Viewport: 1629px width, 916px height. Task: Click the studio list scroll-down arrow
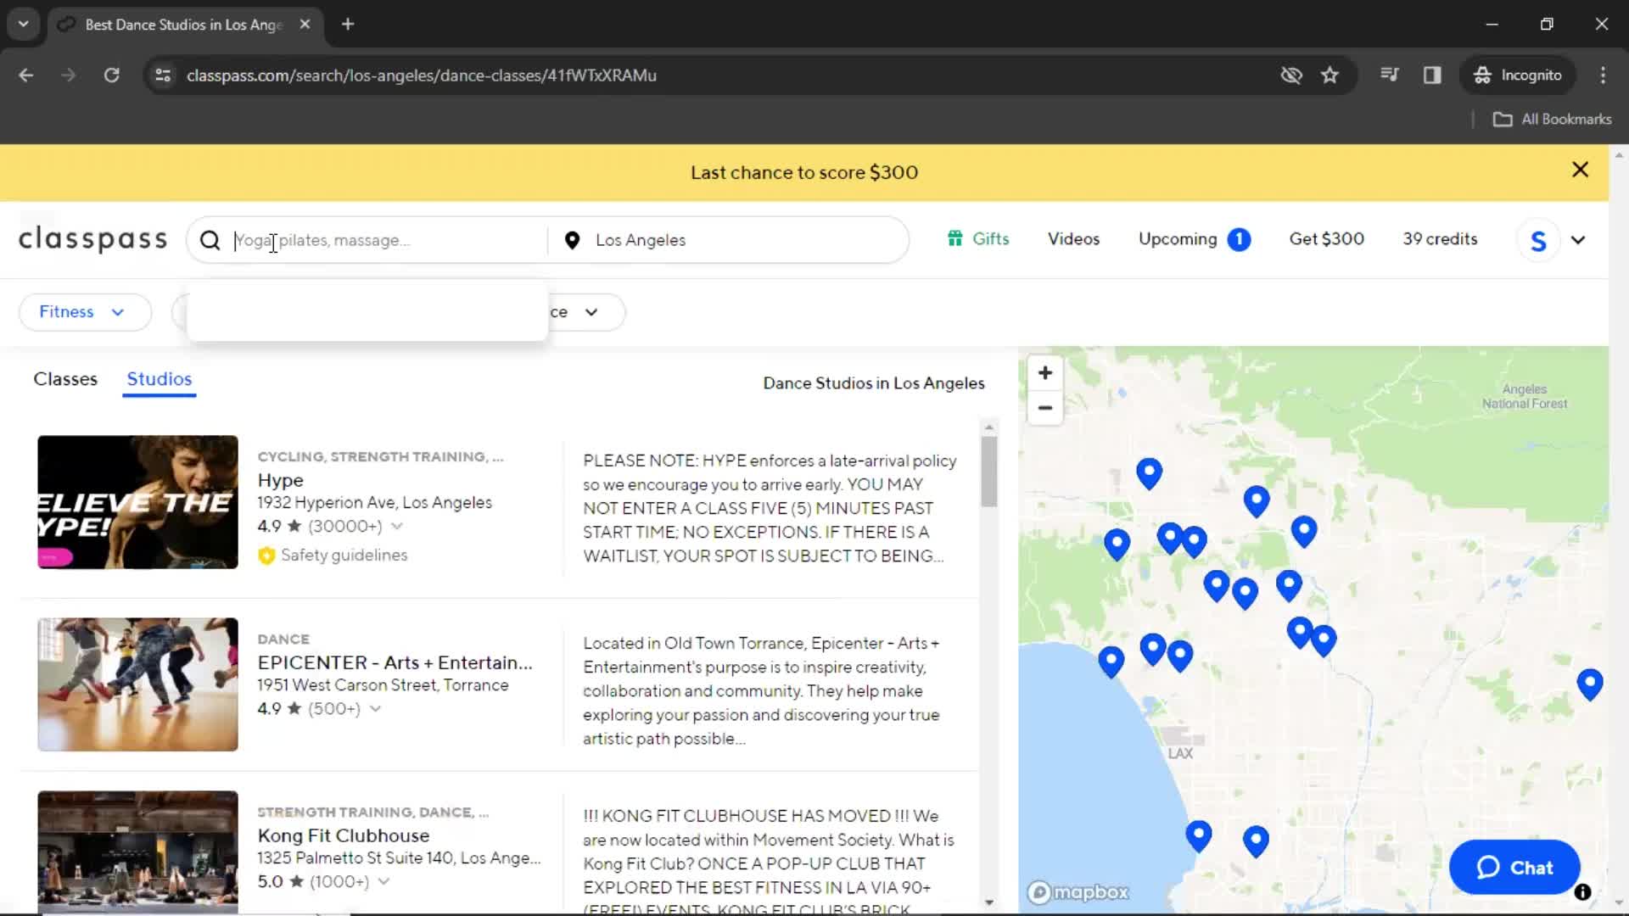988,902
